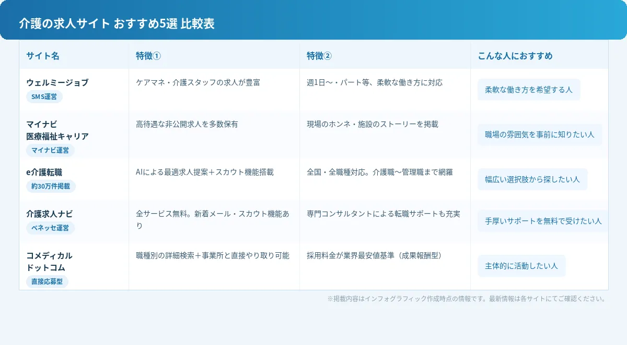Click the ※掲載内容は footnote disclaimer
This screenshot has width=627, height=345.
point(468,299)
